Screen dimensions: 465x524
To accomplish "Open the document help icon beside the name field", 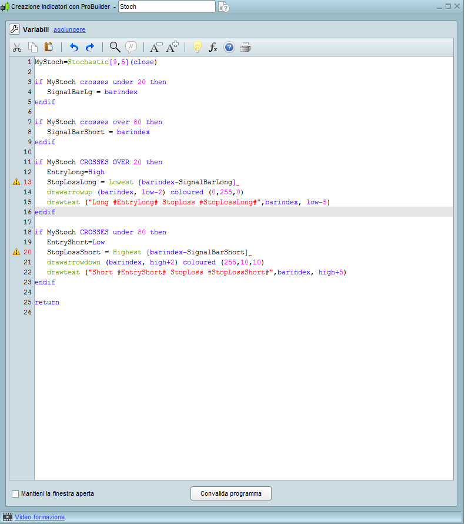I will point(224,7).
